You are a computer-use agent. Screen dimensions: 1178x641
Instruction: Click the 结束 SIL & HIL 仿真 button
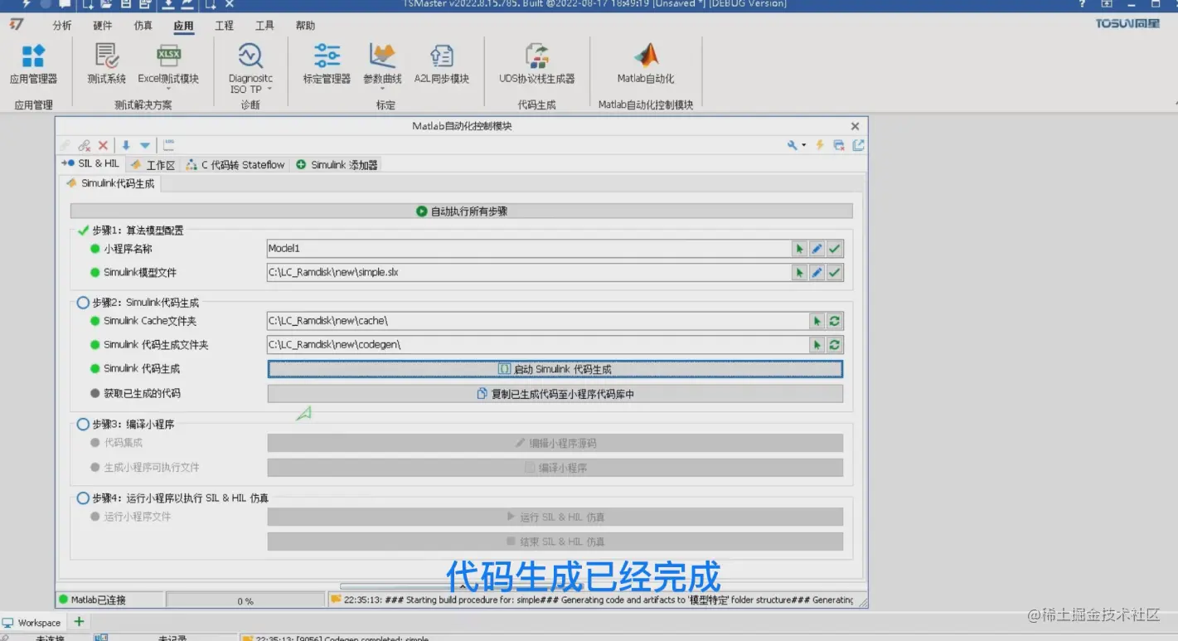555,541
